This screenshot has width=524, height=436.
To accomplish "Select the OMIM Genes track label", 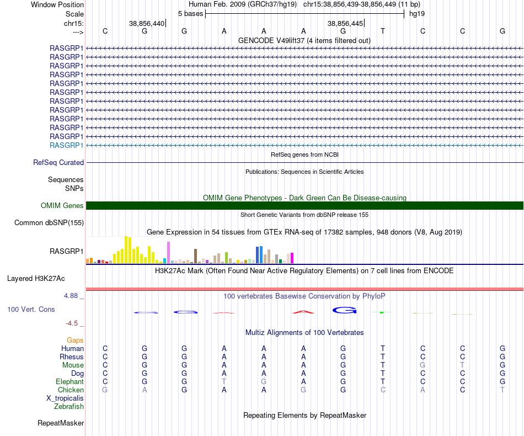I will pyautogui.click(x=62, y=206).
